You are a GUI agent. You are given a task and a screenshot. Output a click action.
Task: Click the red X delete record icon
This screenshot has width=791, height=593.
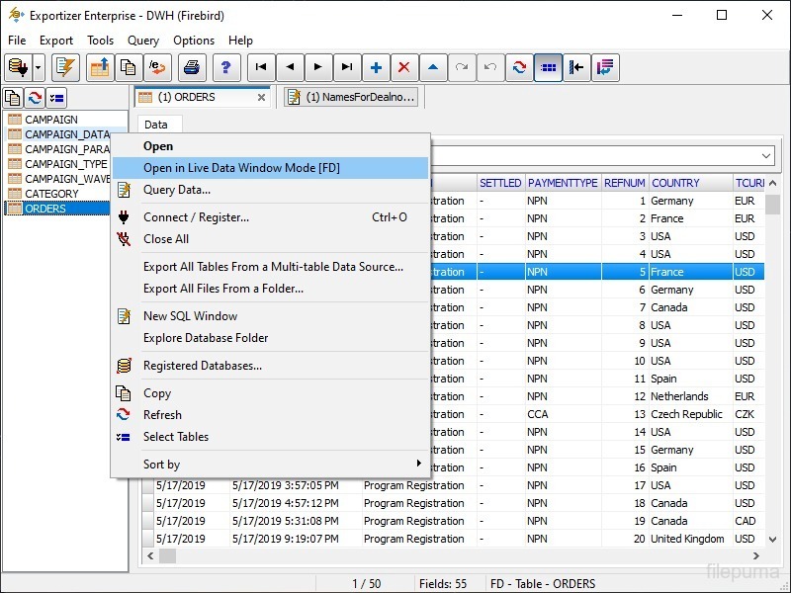tap(403, 67)
